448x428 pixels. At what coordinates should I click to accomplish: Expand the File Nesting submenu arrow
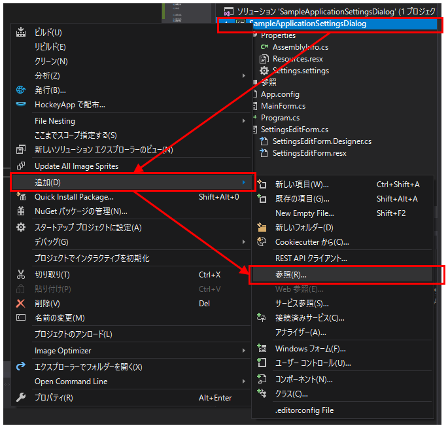click(244, 120)
